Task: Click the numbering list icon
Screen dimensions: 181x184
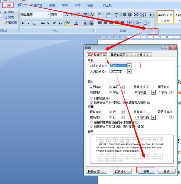Action: coord(108,15)
